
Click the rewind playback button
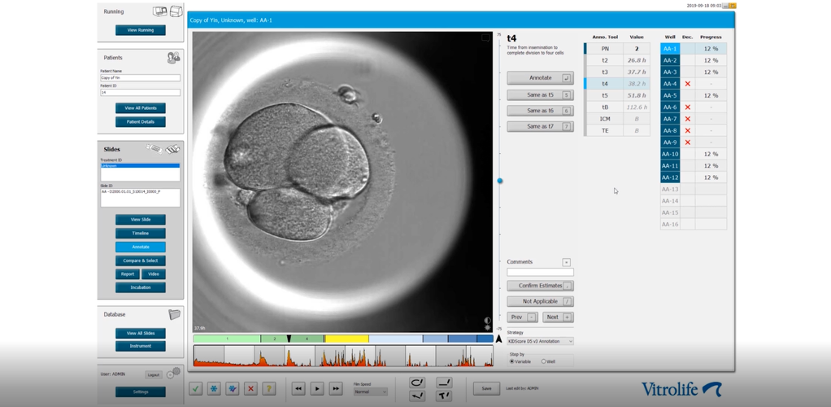[298, 389]
